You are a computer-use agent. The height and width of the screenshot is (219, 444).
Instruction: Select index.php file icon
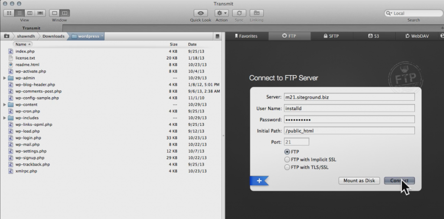11,51
